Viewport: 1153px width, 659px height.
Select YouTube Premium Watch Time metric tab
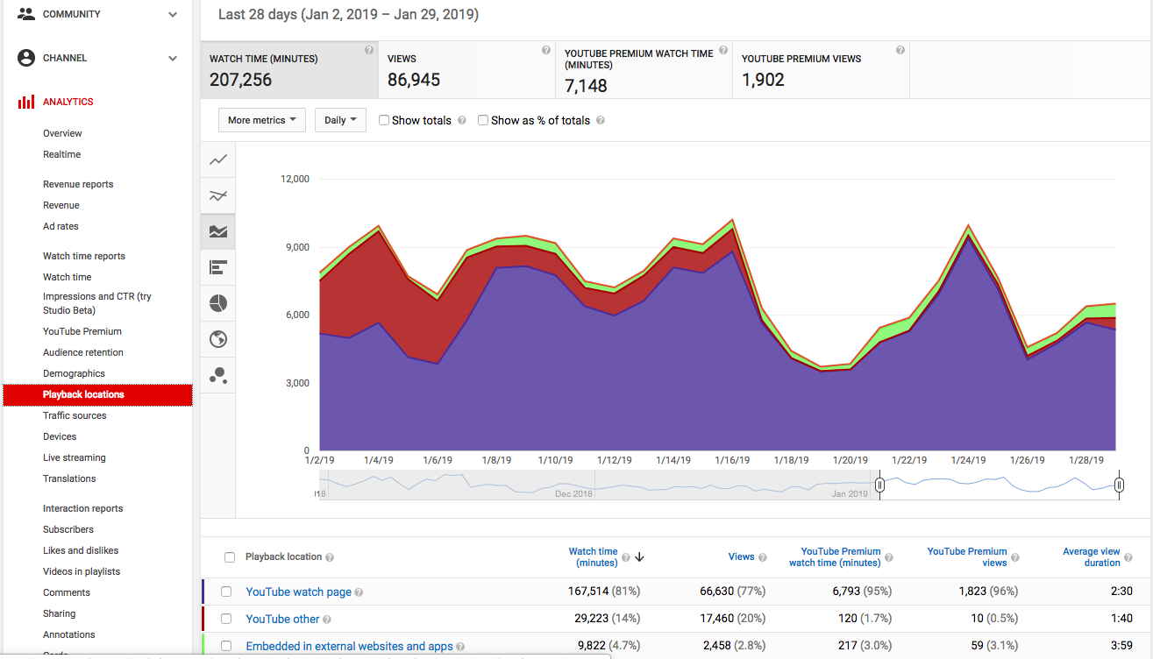click(x=644, y=69)
